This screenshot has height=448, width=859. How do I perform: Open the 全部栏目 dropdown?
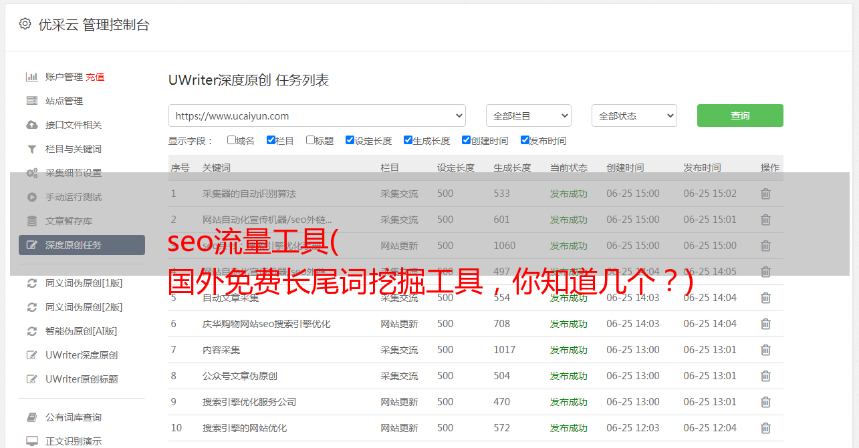[x=529, y=116]
